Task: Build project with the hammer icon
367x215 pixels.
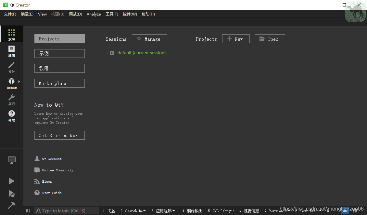Action: 11,205
